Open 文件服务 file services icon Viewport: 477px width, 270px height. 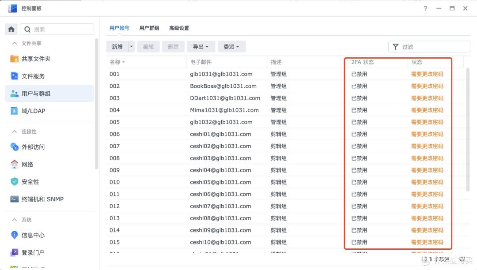[x=14, y=76]
